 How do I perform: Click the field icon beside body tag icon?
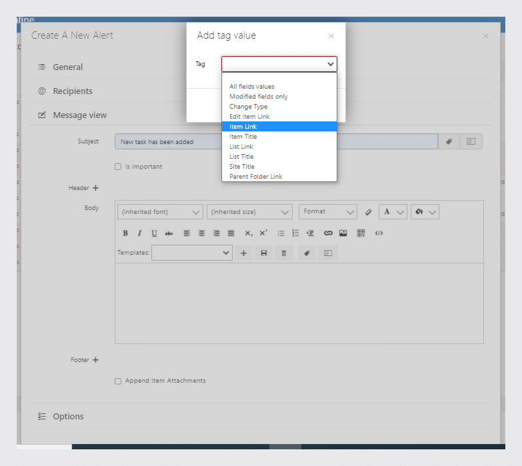[x=328, y=253]
